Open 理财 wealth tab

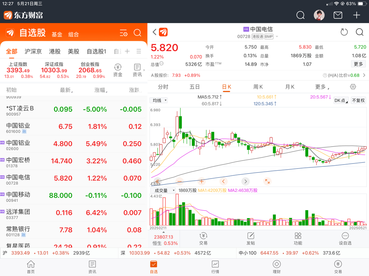click(276, 267)
